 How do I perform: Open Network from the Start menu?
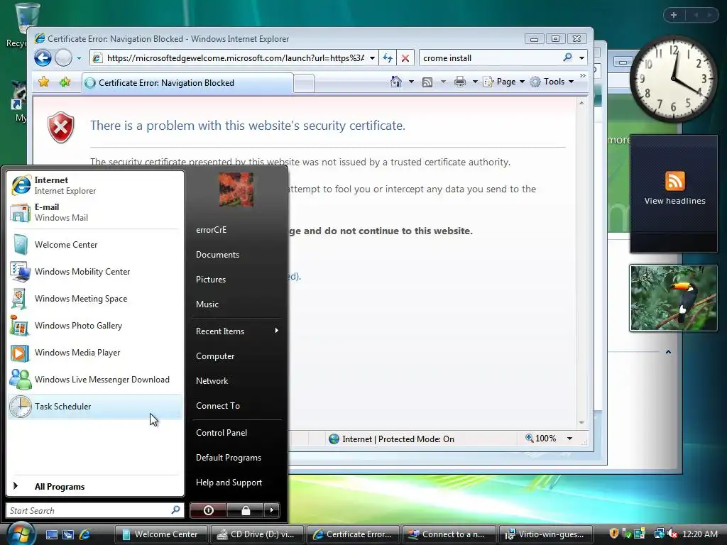tap(236, 381)
